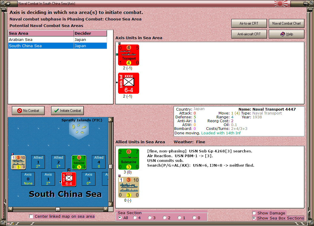Open the Naval Combat Chart
The image size is (314, 226).
coord(286,23)
